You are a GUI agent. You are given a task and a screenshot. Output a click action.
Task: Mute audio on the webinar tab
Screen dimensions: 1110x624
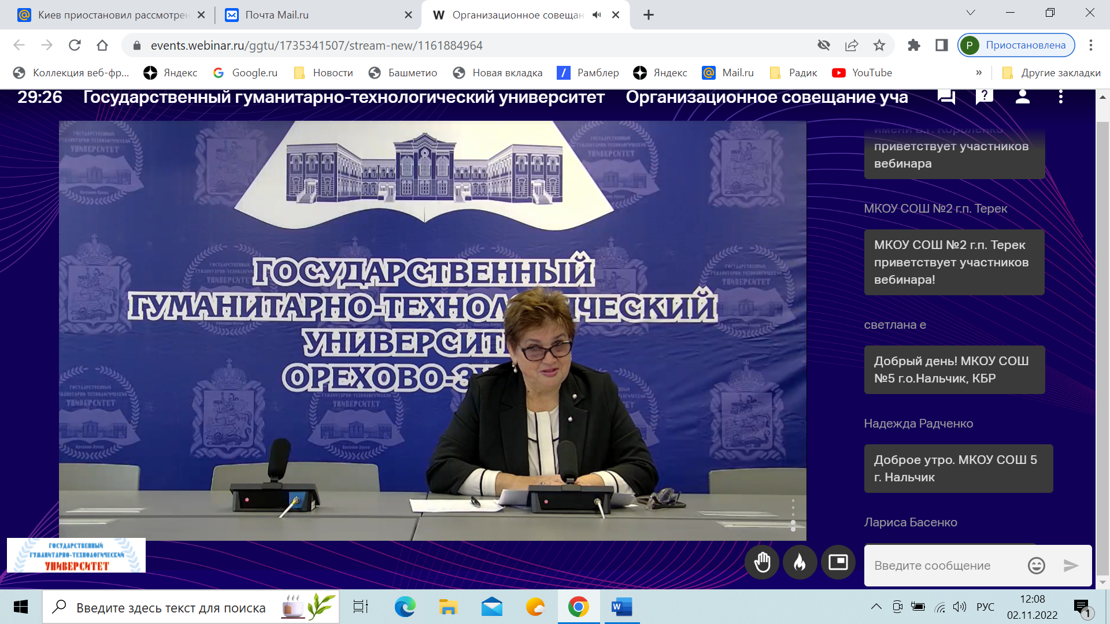pyautogui.click(x=597, y=15)
